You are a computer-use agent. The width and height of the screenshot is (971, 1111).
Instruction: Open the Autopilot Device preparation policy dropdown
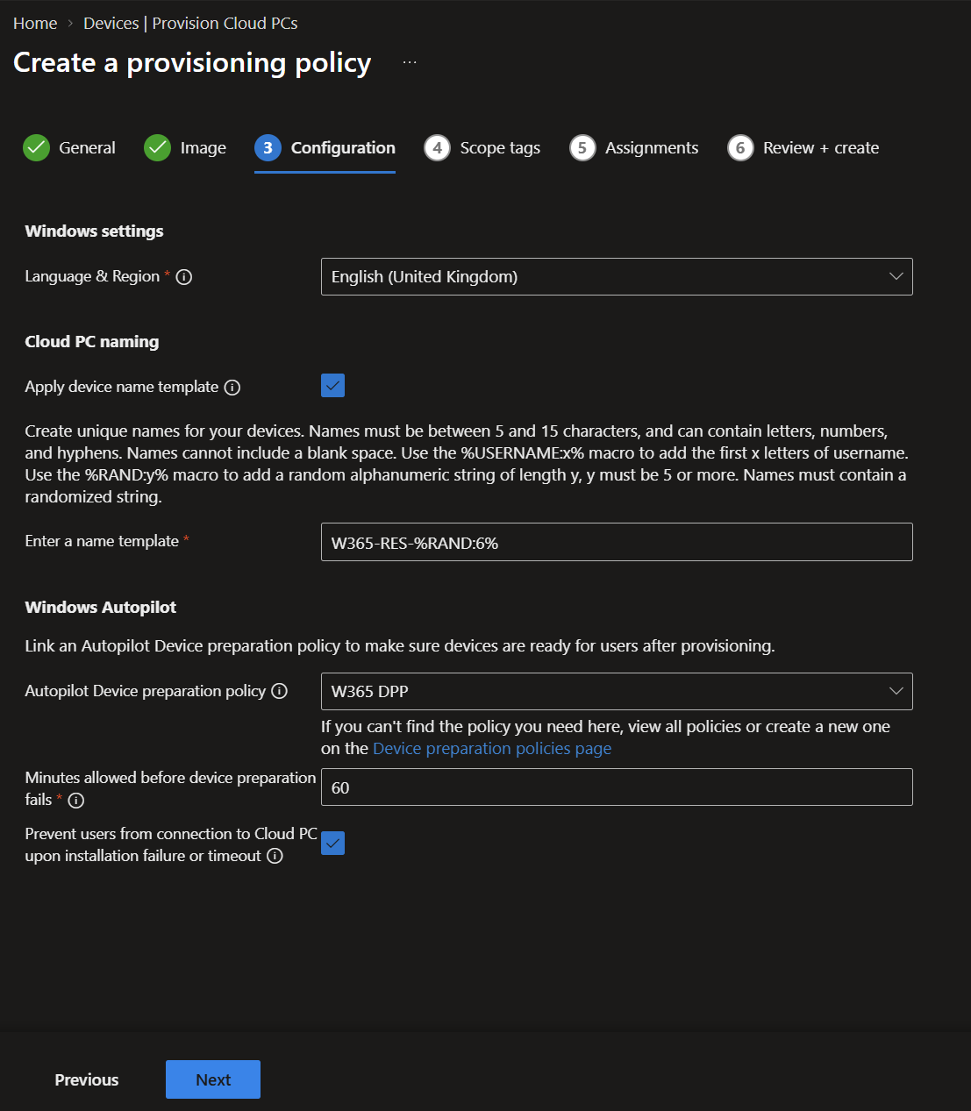point(617,692)
